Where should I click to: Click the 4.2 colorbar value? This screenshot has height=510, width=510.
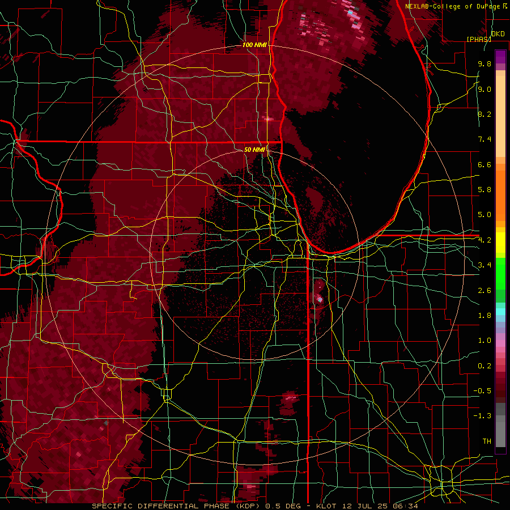tap(484, 240)
